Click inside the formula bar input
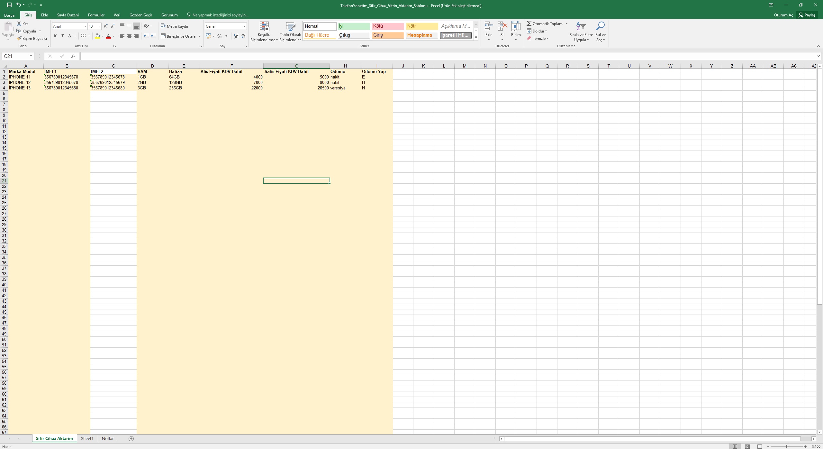The height and width of the screenshot is (449, 823). point(448,56)
